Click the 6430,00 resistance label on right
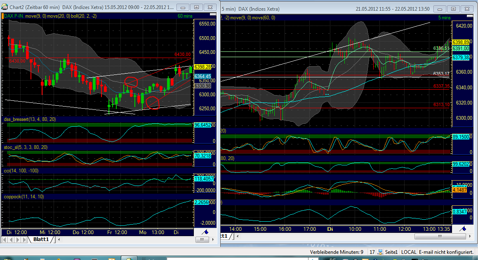This screenshot has width=478, height=260. (182, 54)
